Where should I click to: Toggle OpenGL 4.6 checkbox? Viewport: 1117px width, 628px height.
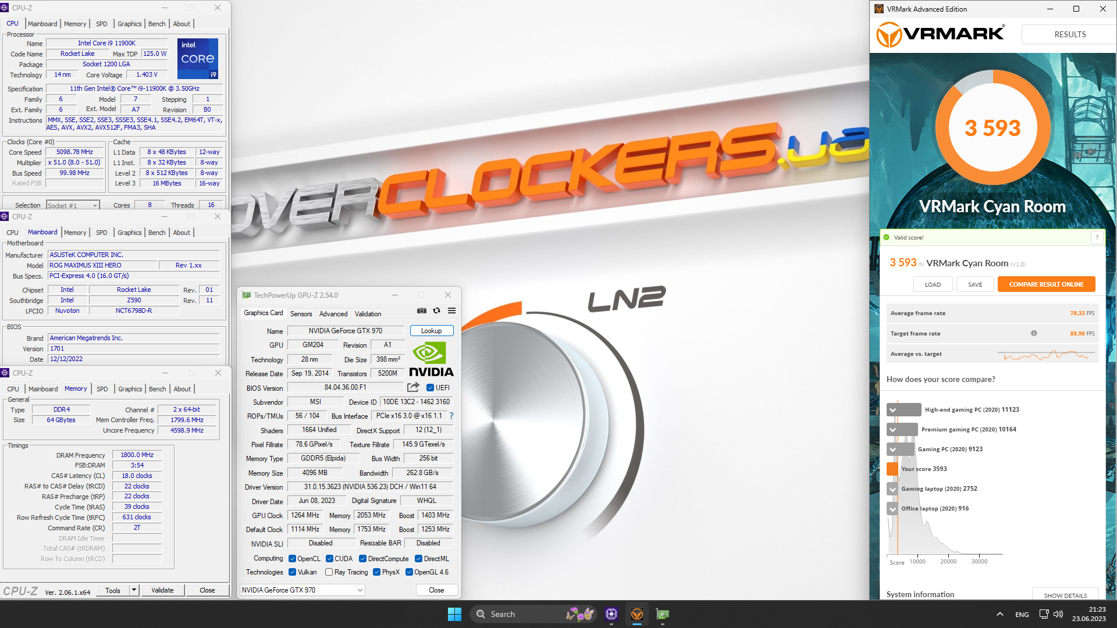[x=409, y=572]
